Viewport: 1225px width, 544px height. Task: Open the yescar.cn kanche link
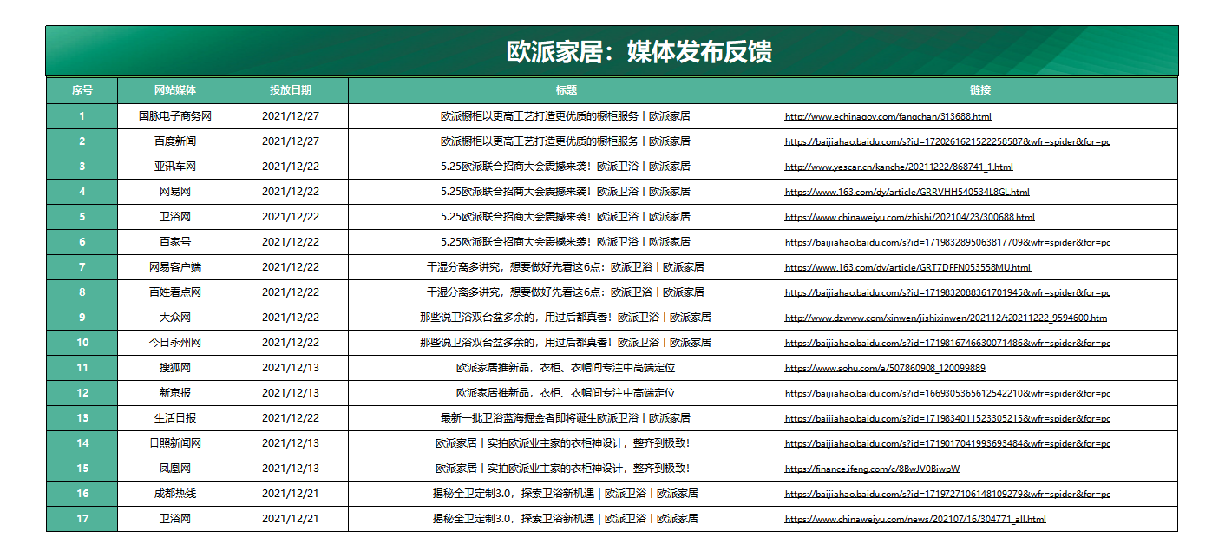[x=899, y=167]
